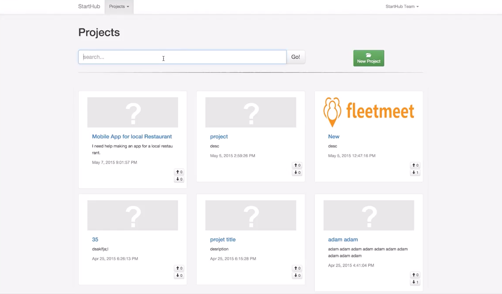Click the Go! search button

pos(296,57)
